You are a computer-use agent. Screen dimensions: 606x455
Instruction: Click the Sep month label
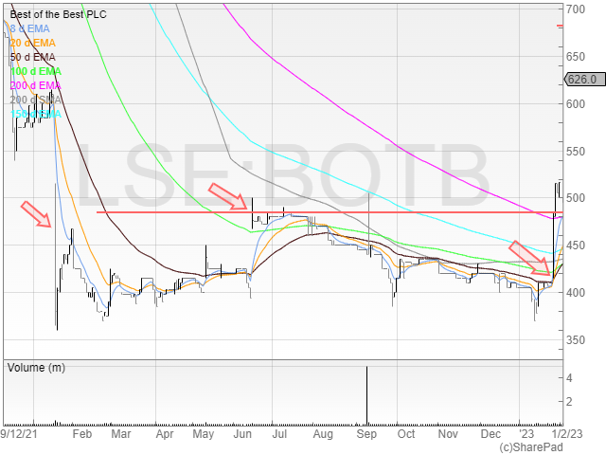pyautogui.click(x=366, y=434)
